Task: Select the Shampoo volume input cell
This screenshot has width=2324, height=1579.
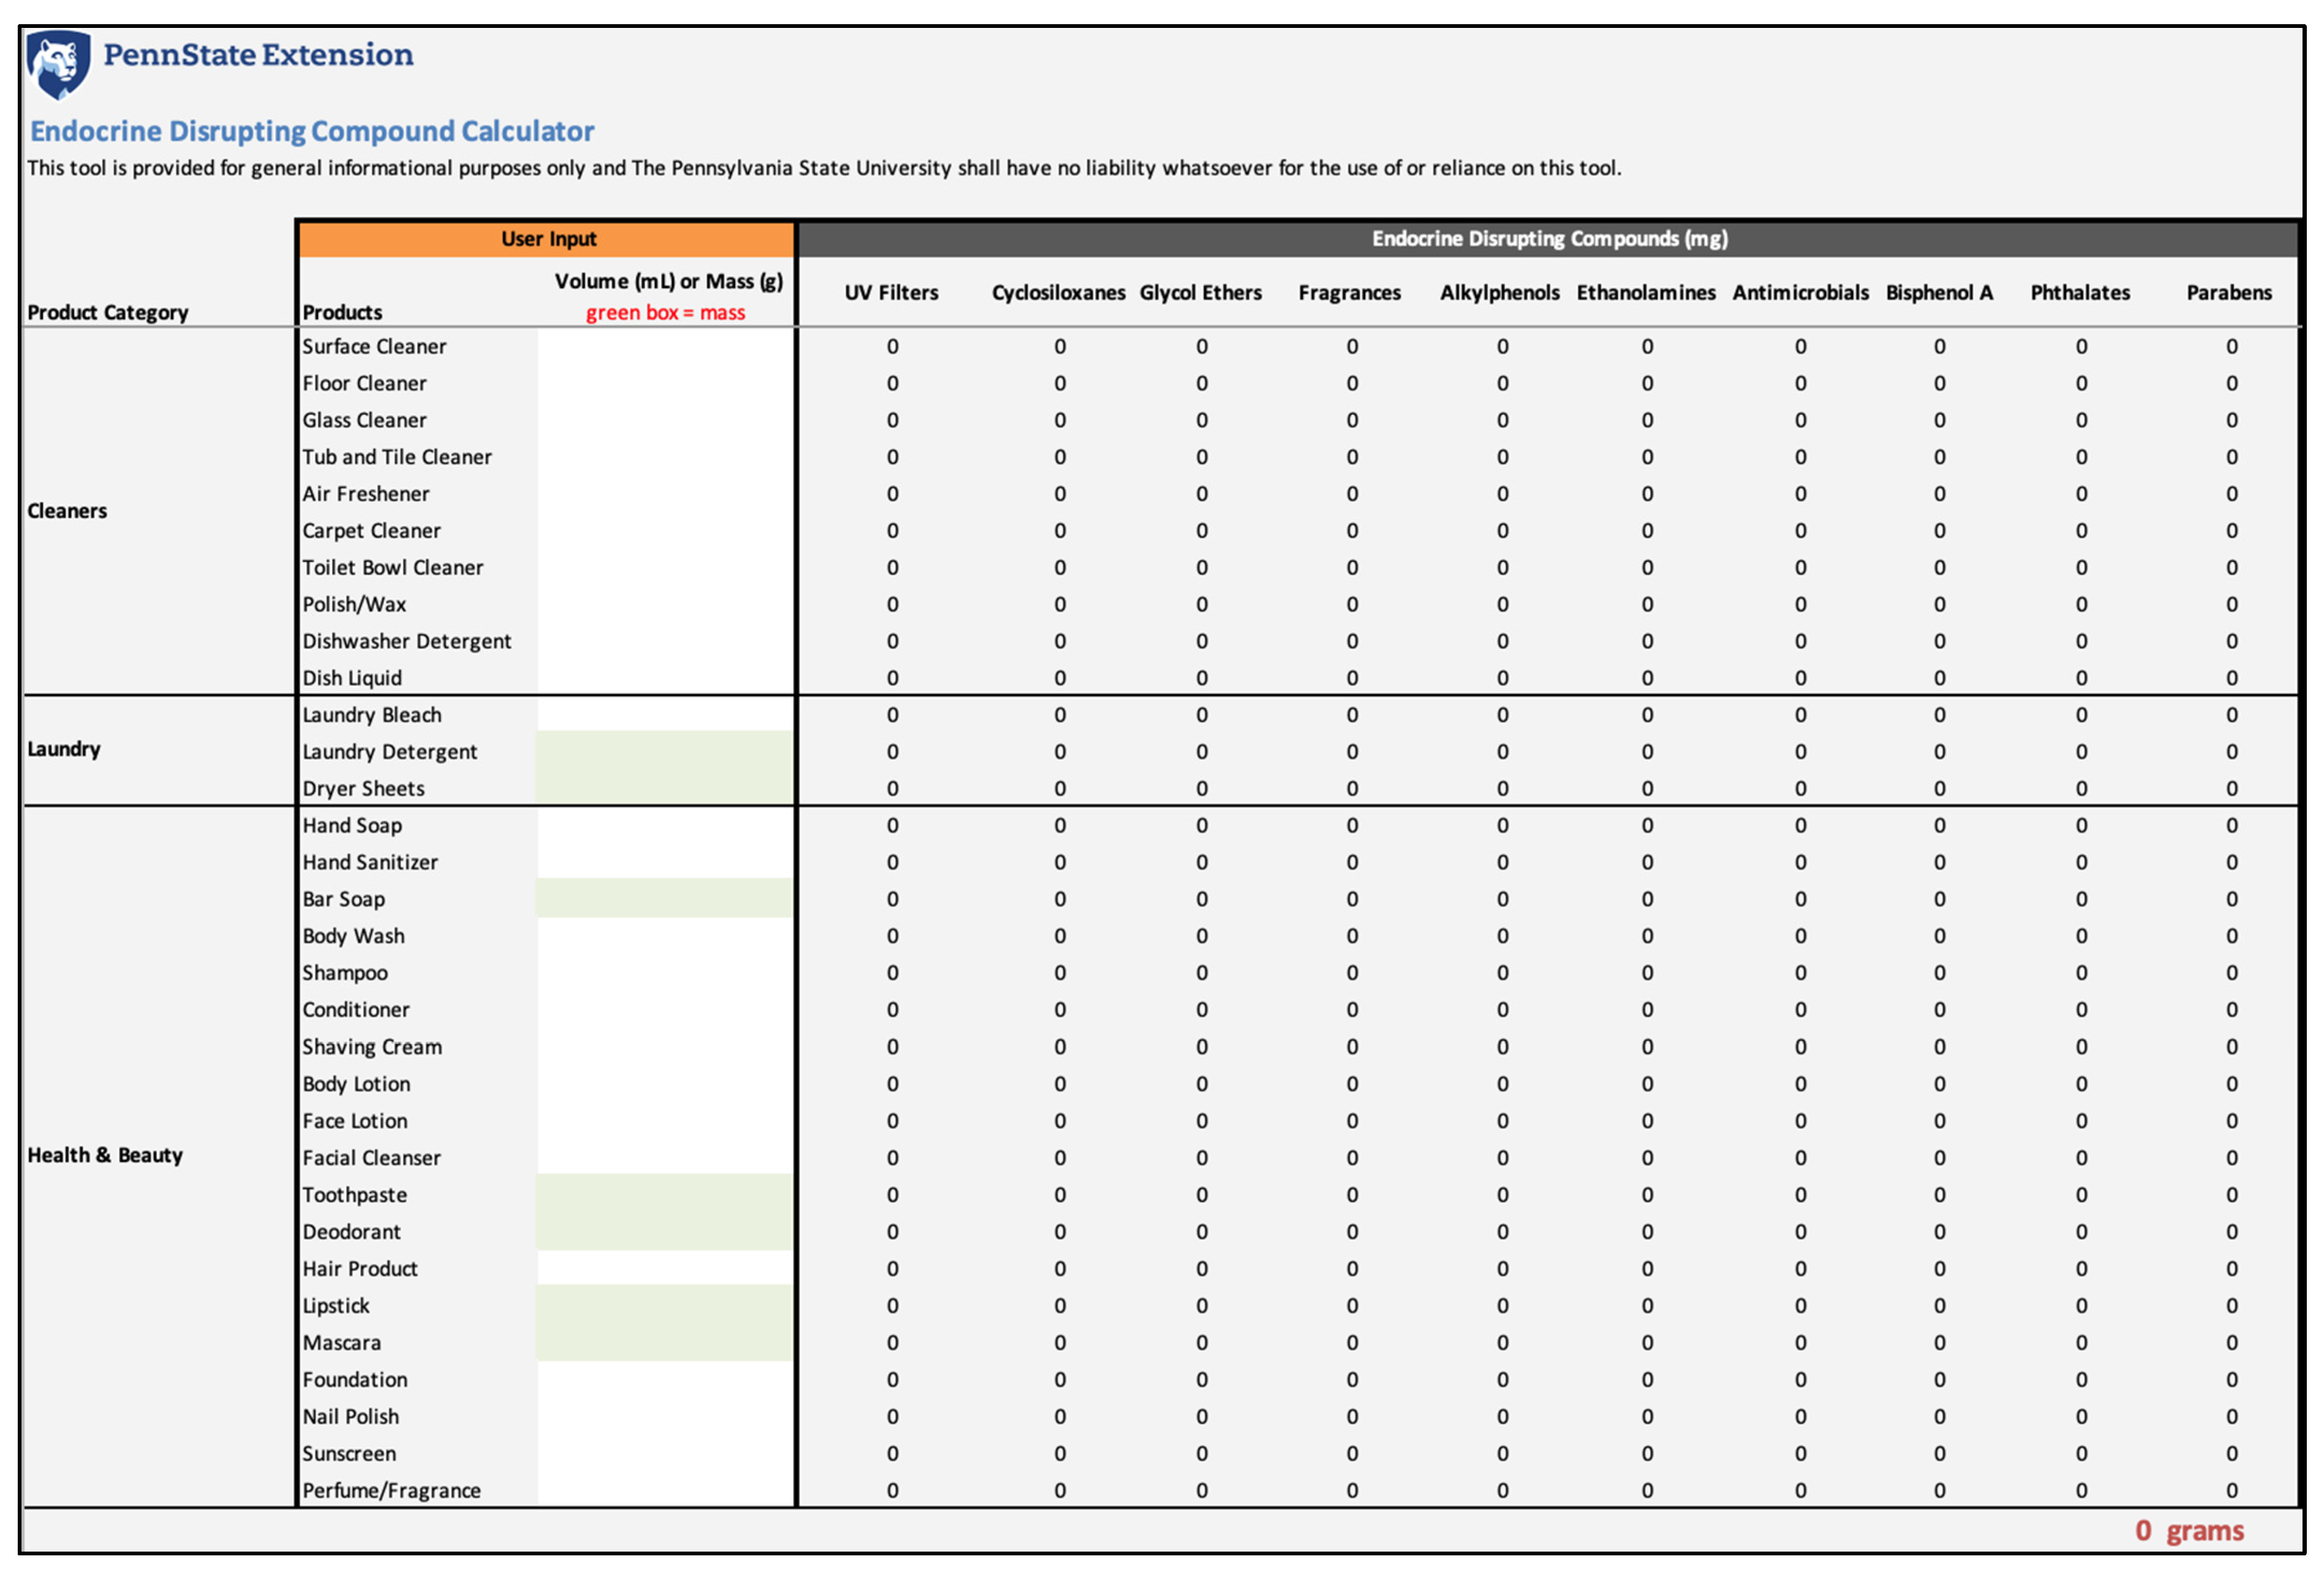Action: coord(665,972)
